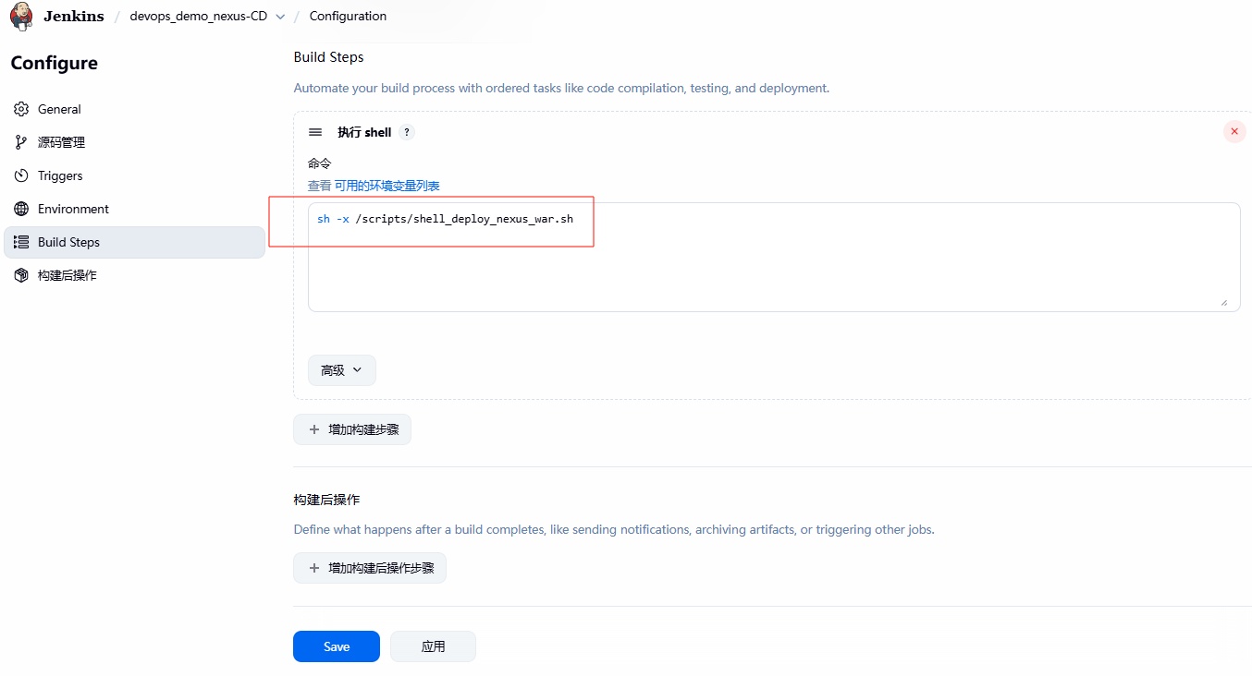This screenshot has width=1252, height=676.
Task: Open help question mark for 执行 shell
Action: pos(407,132)
